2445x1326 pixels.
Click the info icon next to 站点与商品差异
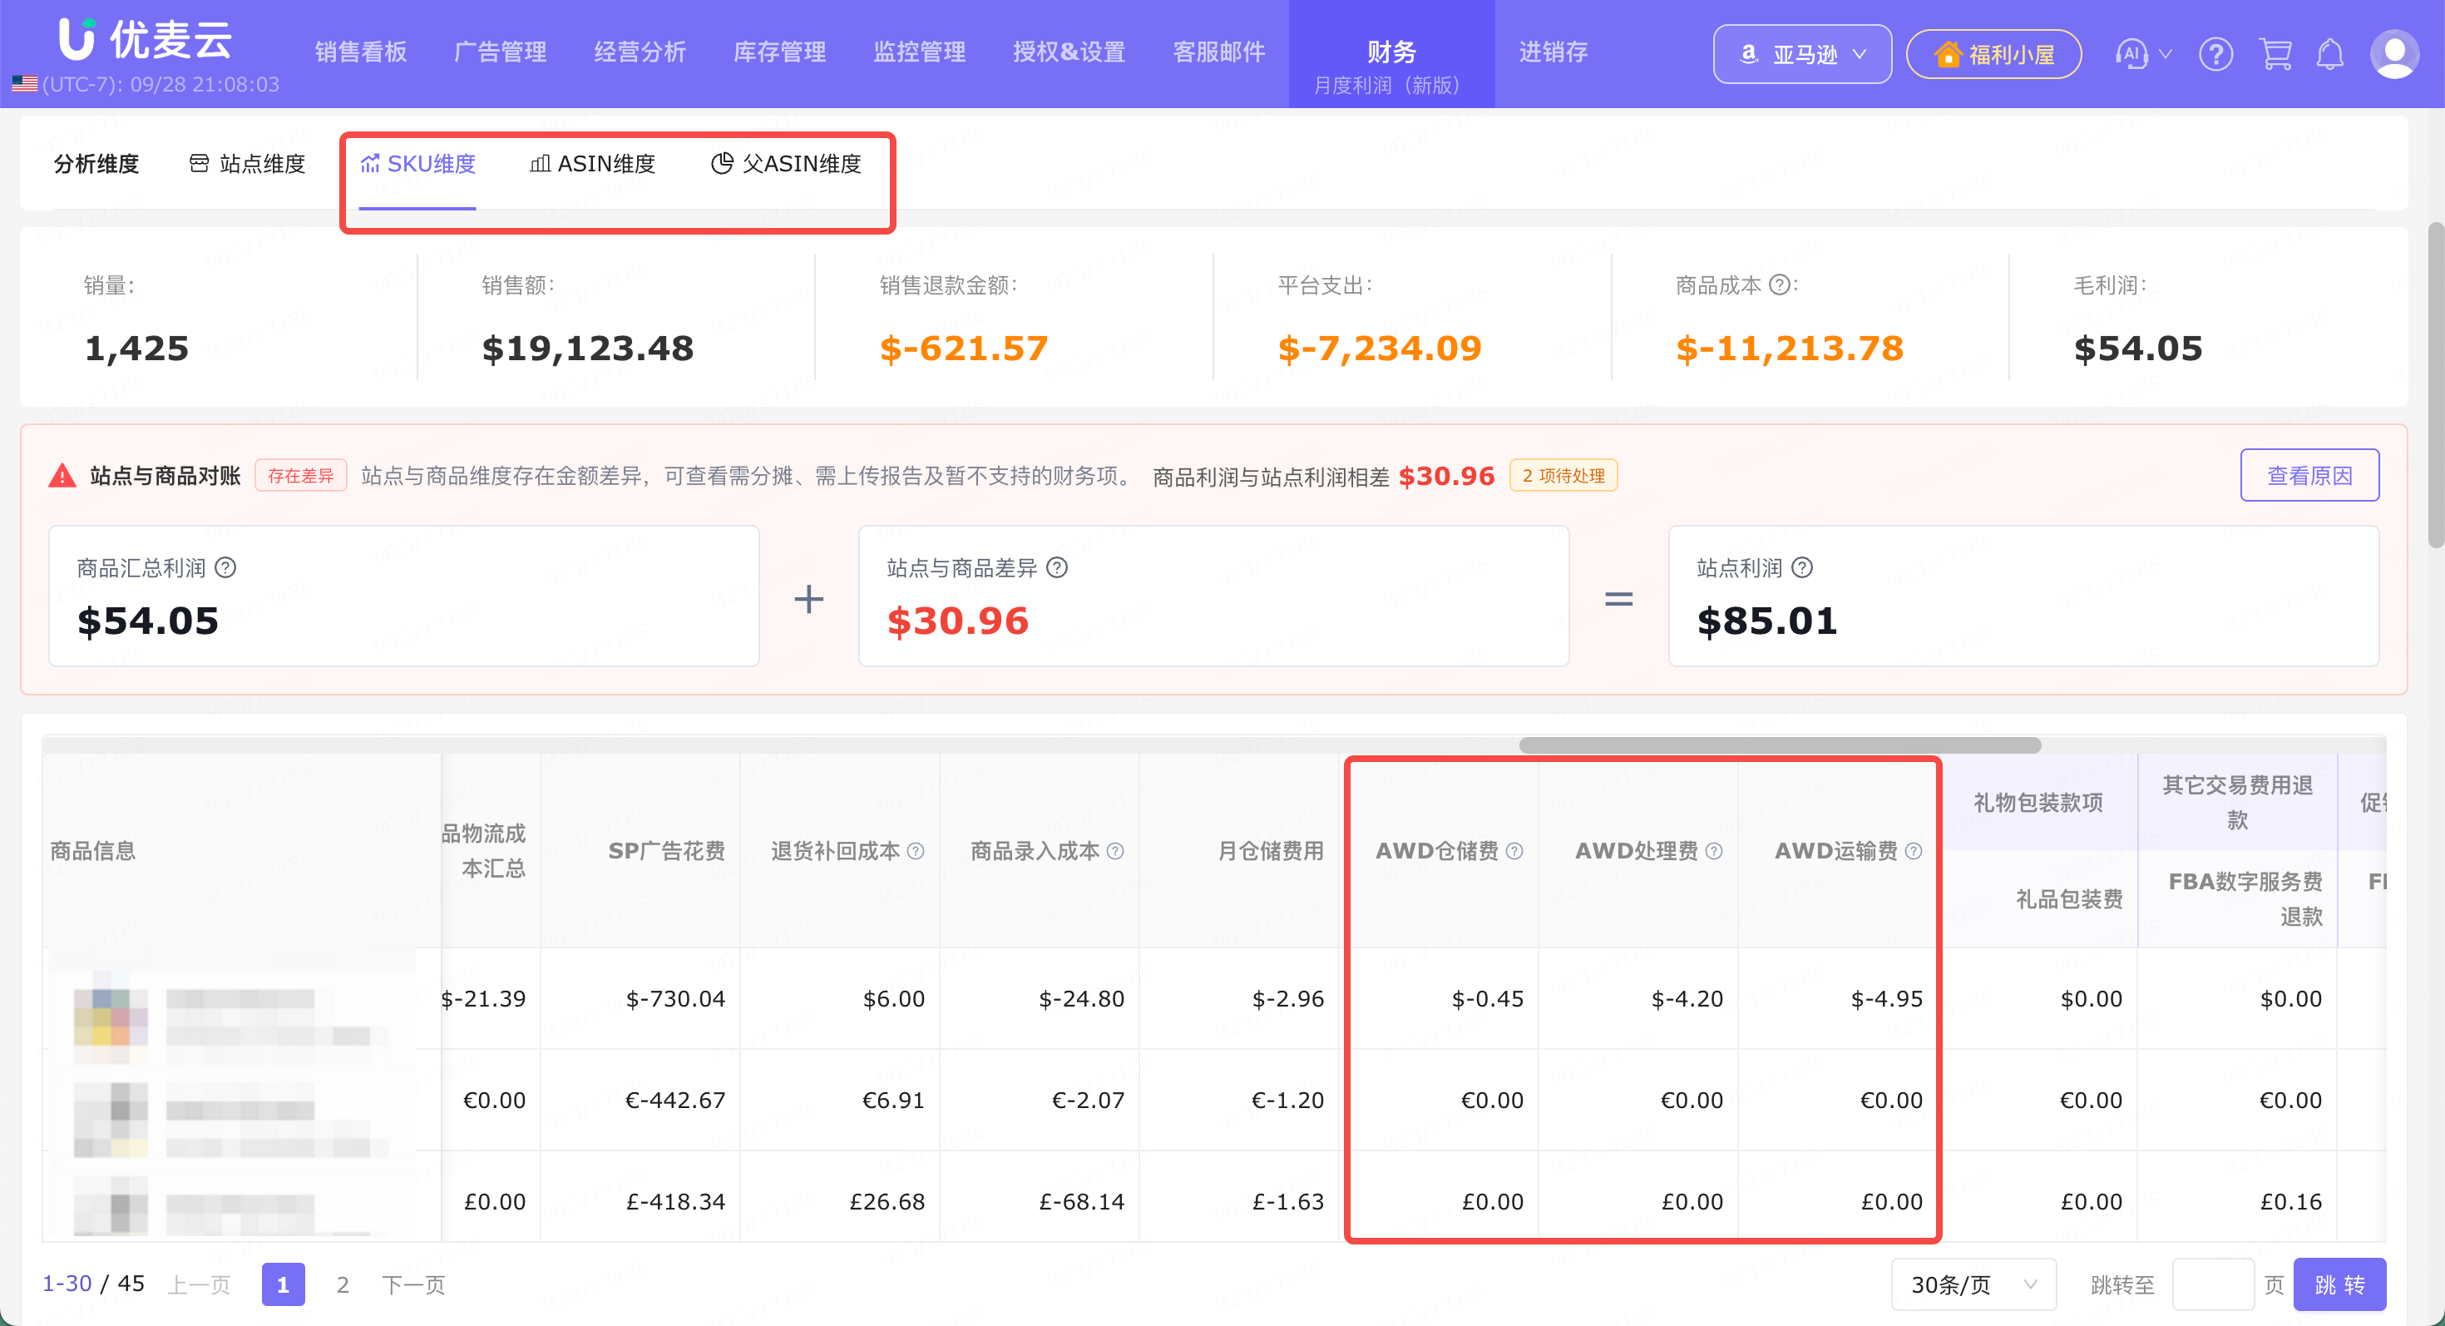coord(1057,567)
